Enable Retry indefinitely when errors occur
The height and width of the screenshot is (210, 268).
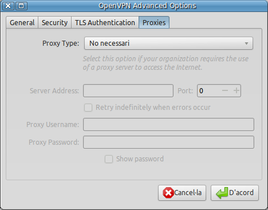coord(88,108)
